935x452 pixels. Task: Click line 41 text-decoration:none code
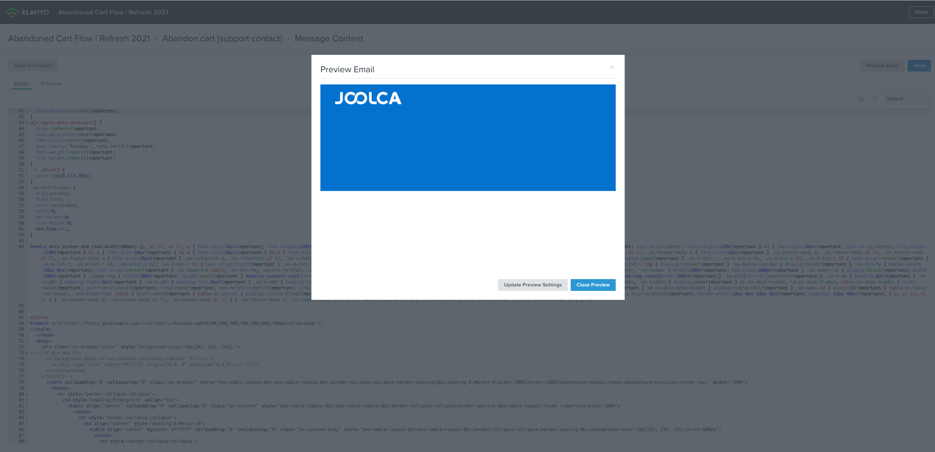76,111
